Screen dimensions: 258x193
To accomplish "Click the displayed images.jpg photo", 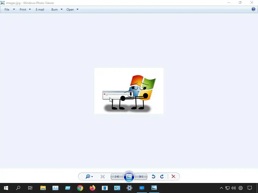I will coord(129,91).
